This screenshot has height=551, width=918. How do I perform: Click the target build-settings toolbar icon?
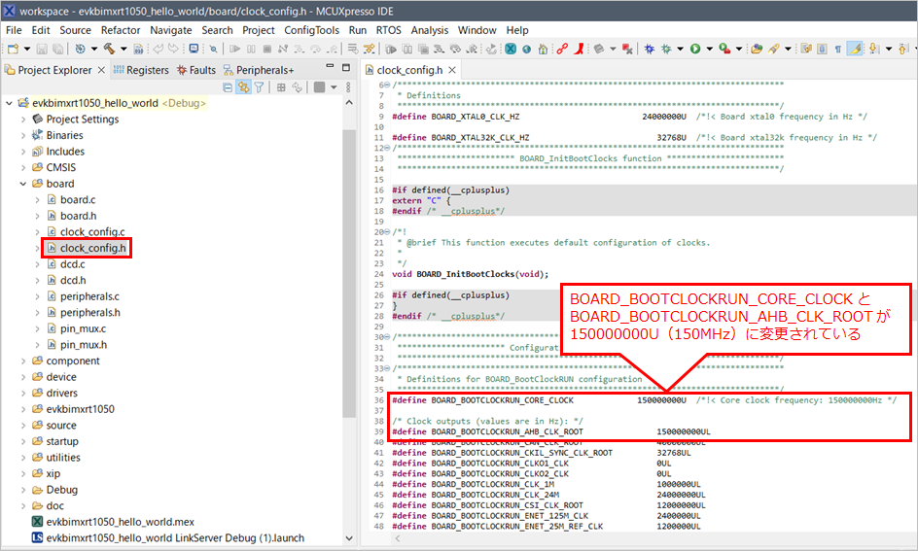click(x=80, y=50)
